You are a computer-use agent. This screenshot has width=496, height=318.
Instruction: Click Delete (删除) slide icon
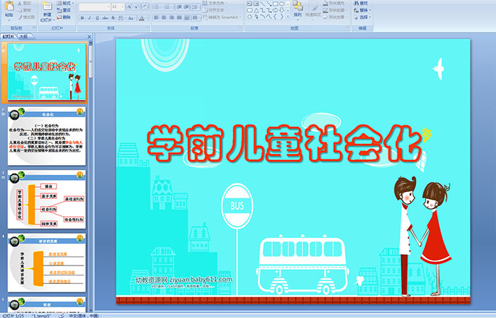pyautogui.click(x=59, y=17)
